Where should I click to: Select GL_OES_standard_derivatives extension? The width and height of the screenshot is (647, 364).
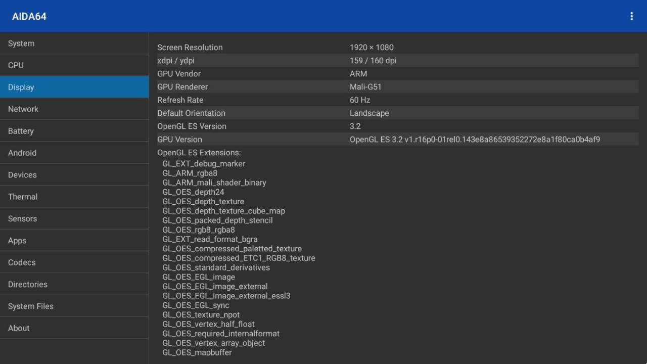click(216, 267)
